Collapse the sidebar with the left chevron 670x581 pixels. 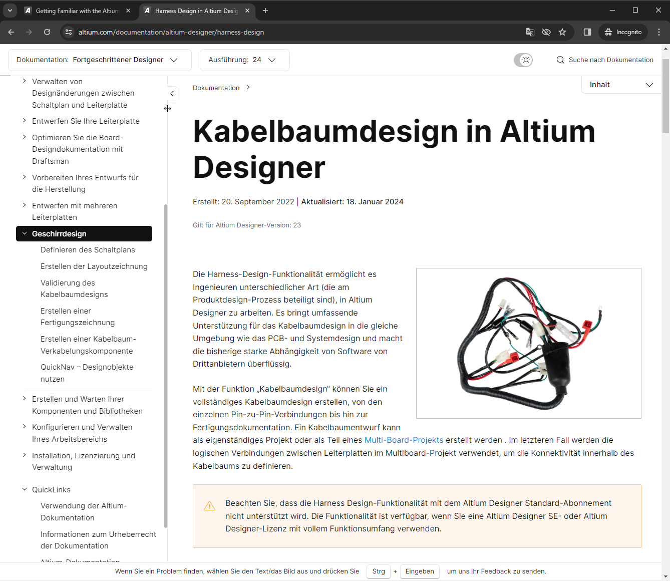(172, 94)
